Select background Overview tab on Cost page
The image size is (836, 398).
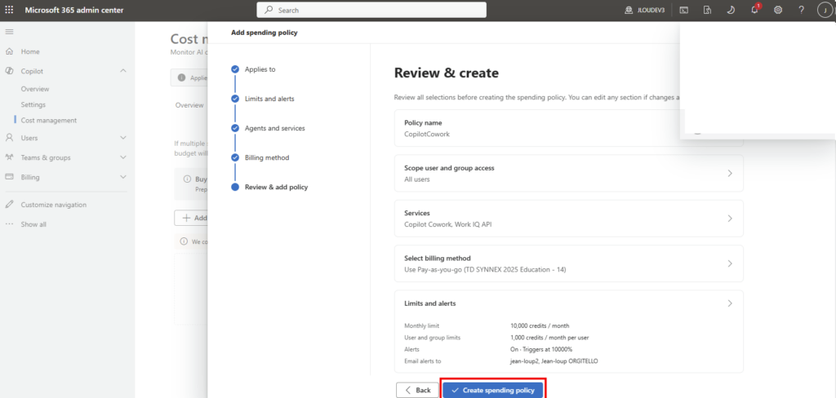189,105
